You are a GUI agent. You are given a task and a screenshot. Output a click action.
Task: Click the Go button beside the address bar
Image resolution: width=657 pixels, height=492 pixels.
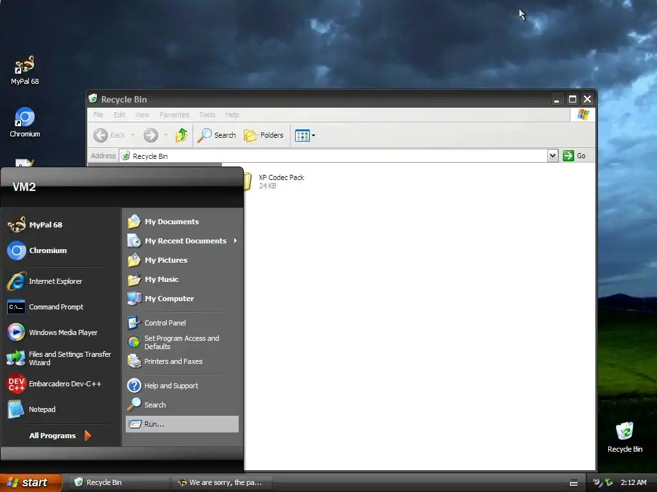click(x=574, y=156)
